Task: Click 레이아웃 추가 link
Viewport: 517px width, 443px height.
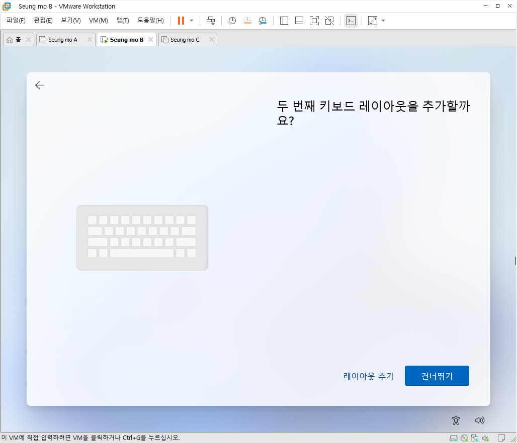Action: tap(369, 376)
